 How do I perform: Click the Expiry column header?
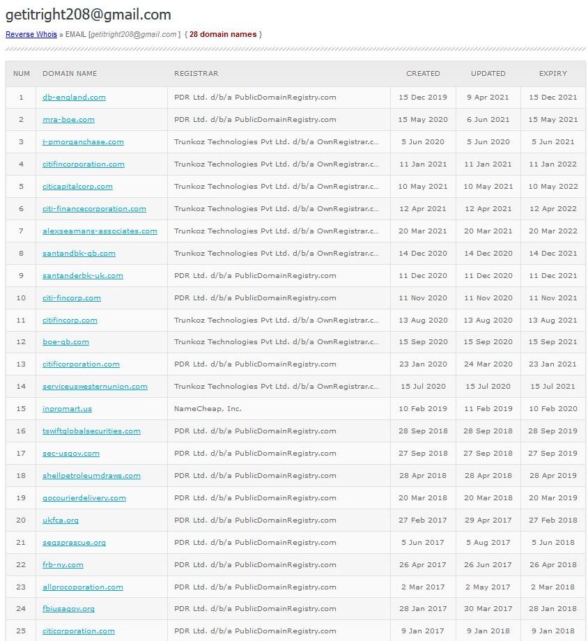[x=553, y=74]
